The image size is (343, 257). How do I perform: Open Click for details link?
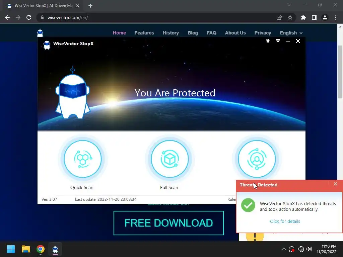285,222
